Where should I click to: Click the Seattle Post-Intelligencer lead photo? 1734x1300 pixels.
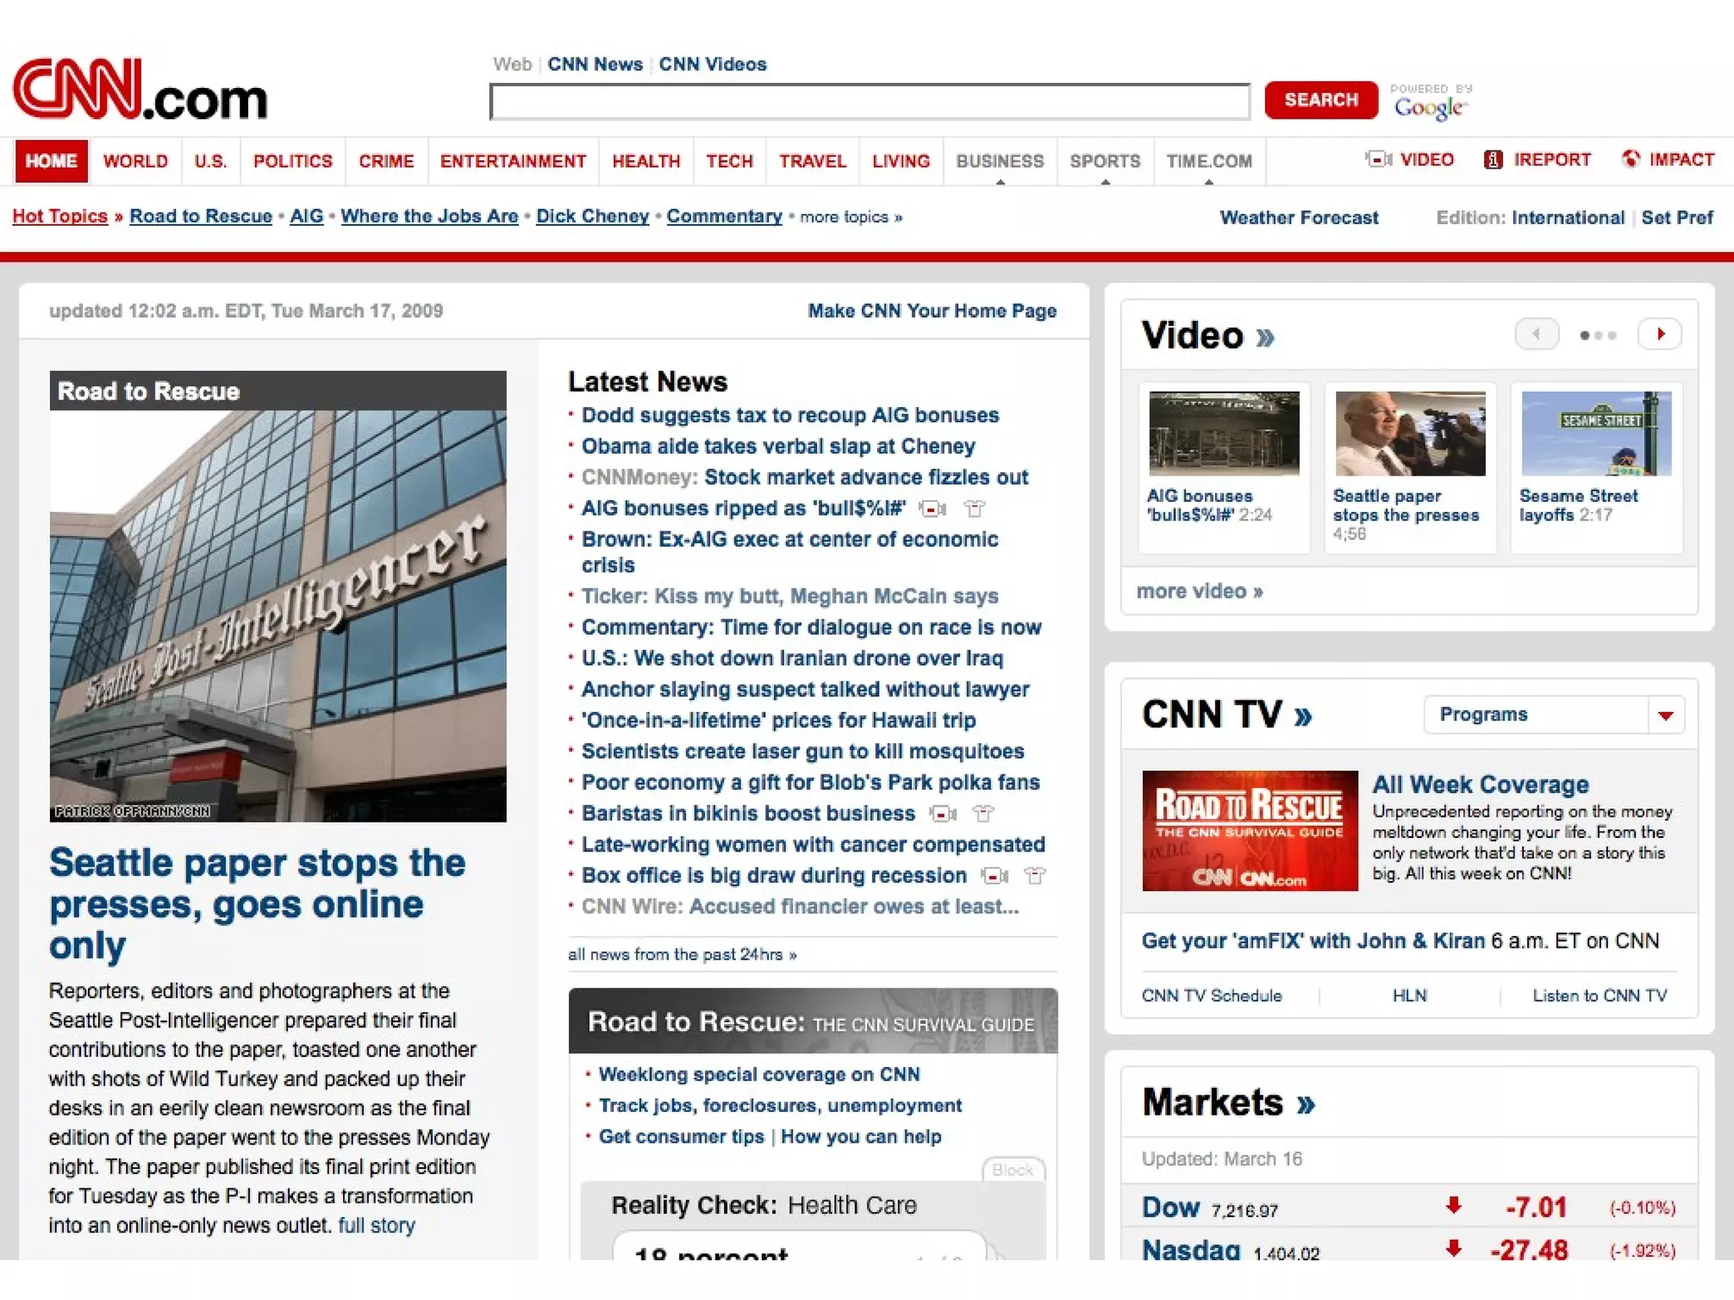tap(278, 615)
